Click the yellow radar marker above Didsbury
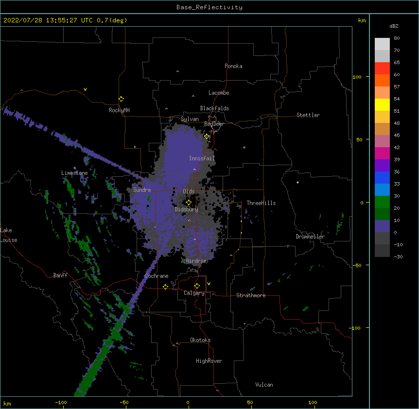Image resolution: width=419 pixels, height=409 pixels. coord(189,203)
